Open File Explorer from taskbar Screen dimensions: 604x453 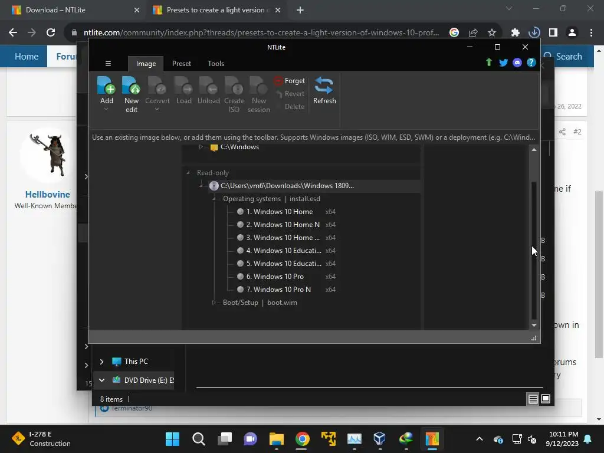point(276,439)
